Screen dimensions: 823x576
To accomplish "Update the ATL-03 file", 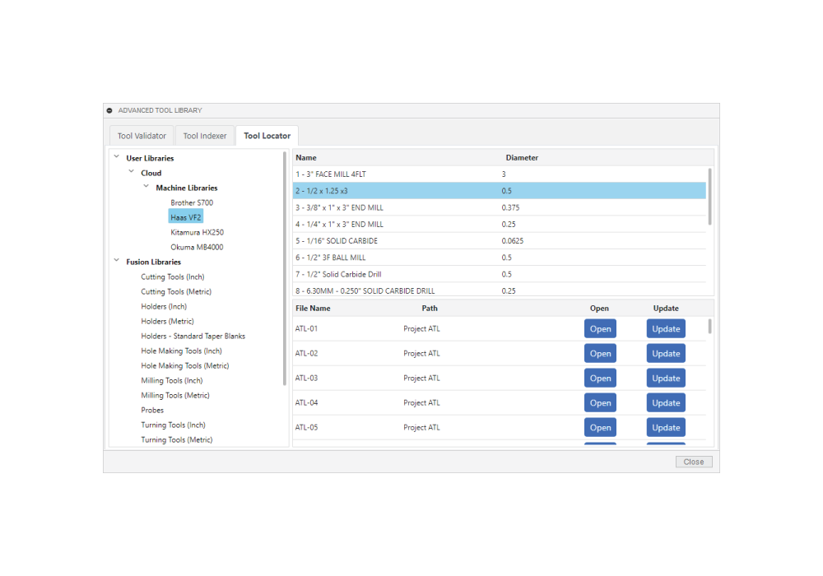I will click(666, 379).
